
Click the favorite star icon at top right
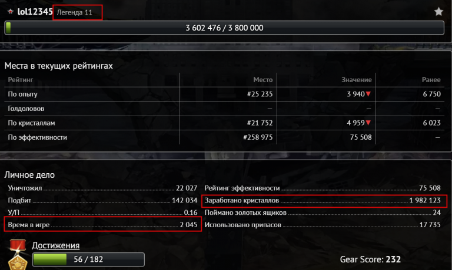pos(438,12)
